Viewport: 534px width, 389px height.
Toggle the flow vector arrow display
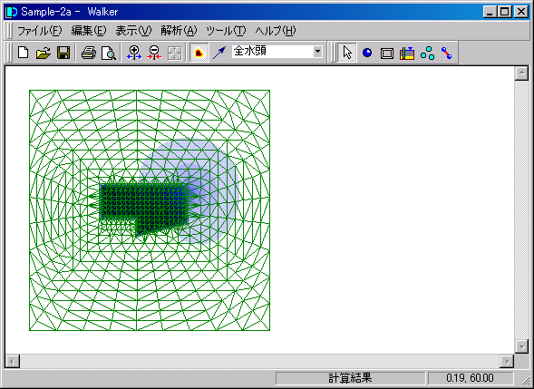point(219,53)
